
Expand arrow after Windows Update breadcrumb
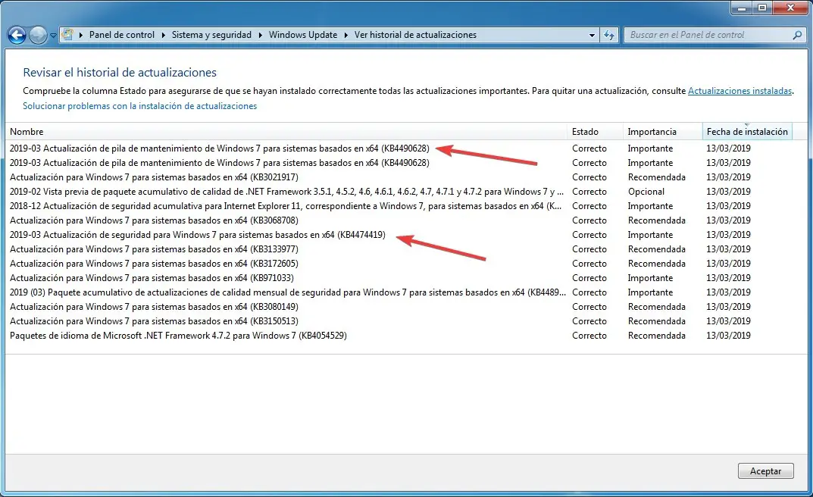(x=346, y=36)
